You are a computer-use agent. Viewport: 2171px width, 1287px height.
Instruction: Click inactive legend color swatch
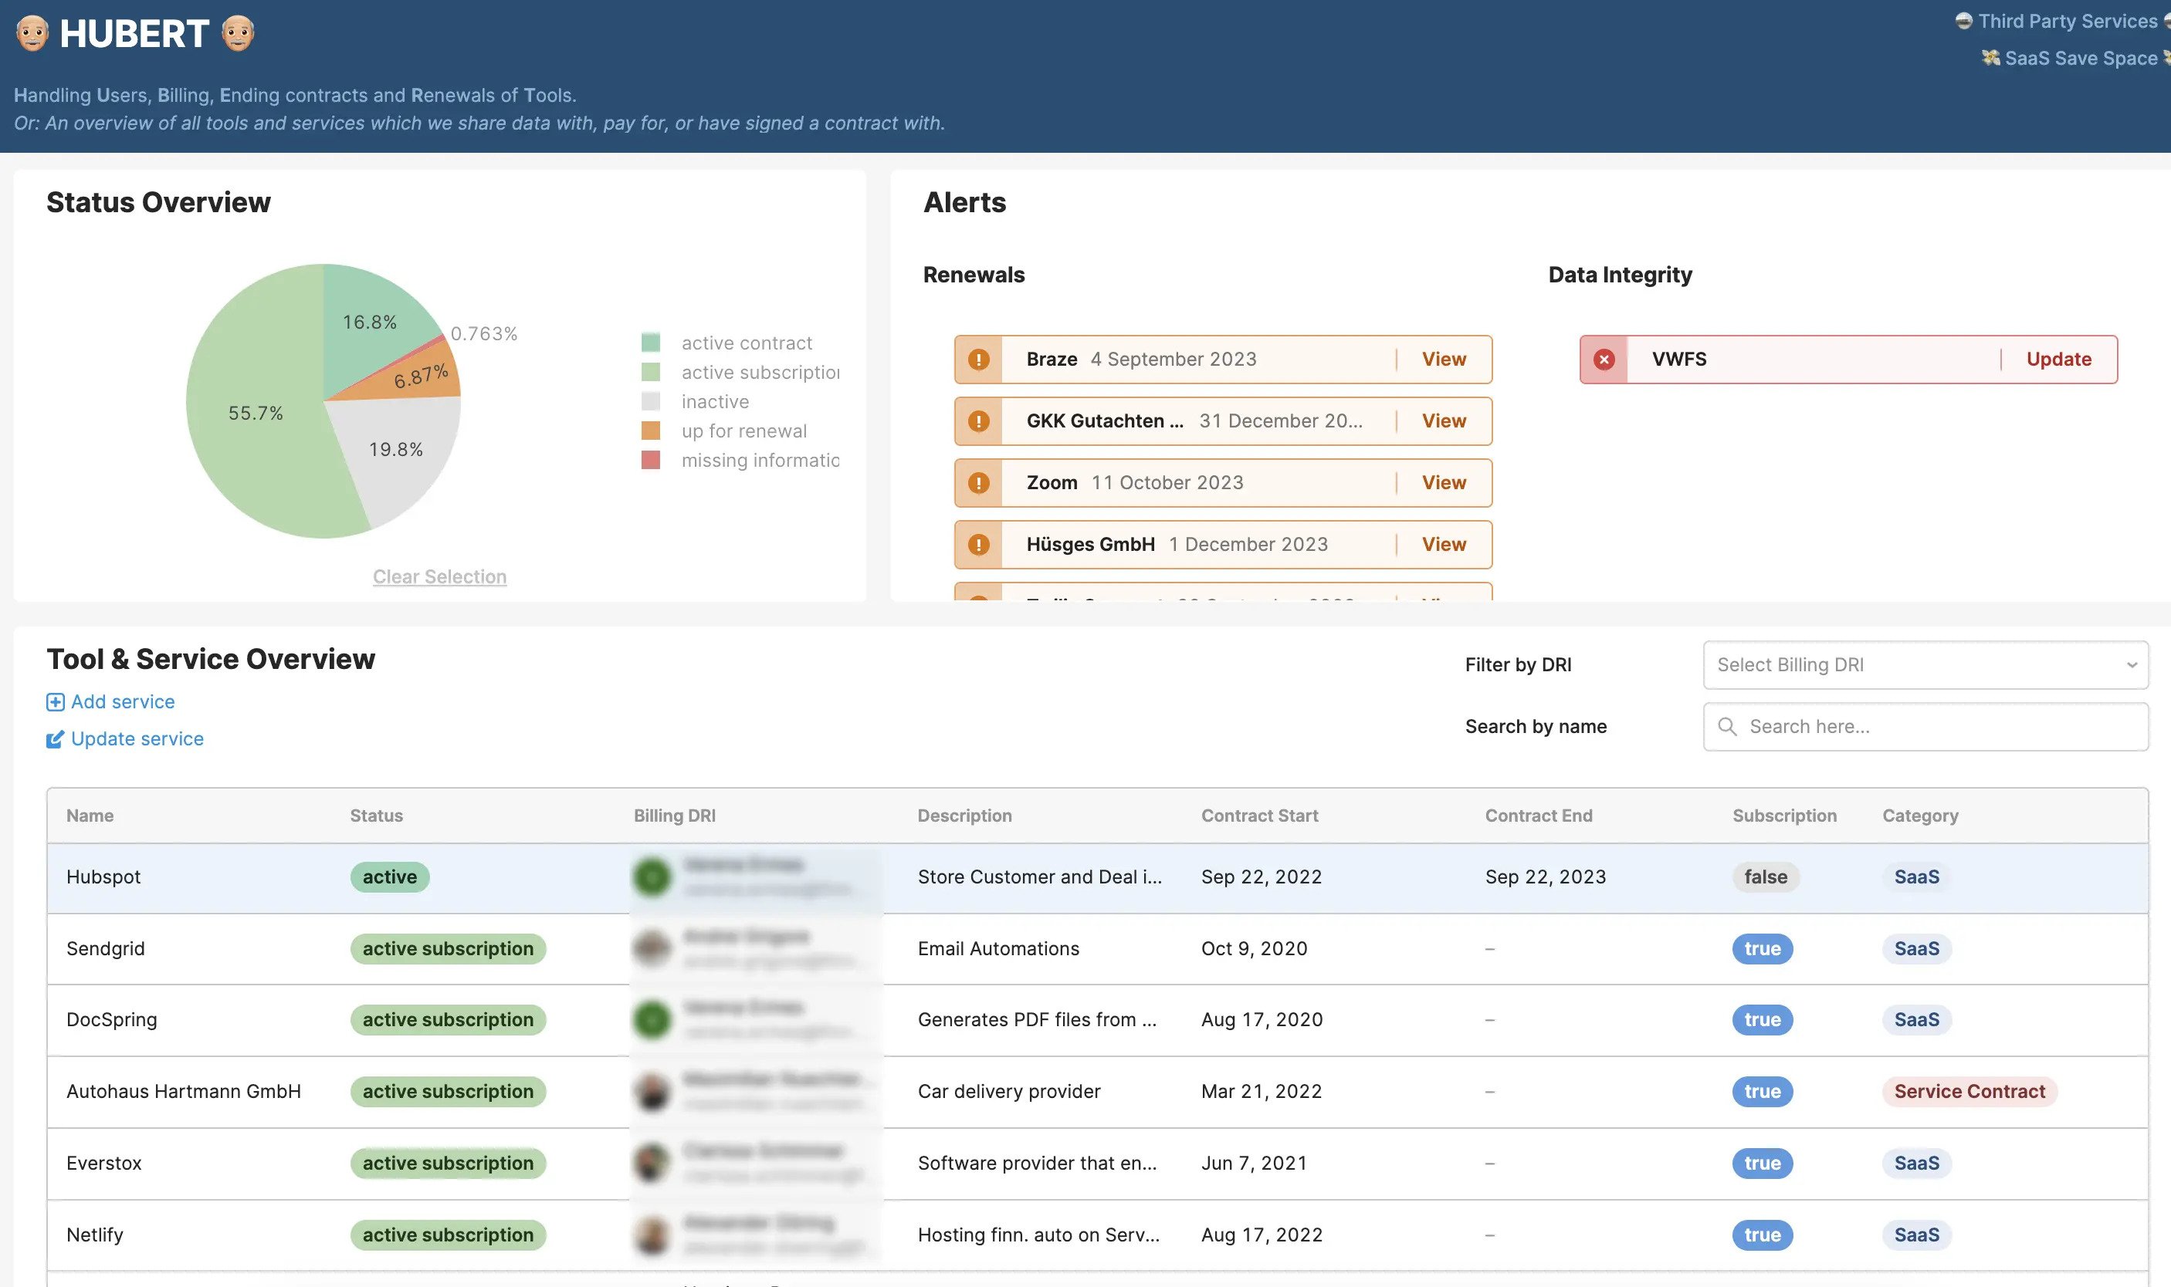click(x=651, y=401)
